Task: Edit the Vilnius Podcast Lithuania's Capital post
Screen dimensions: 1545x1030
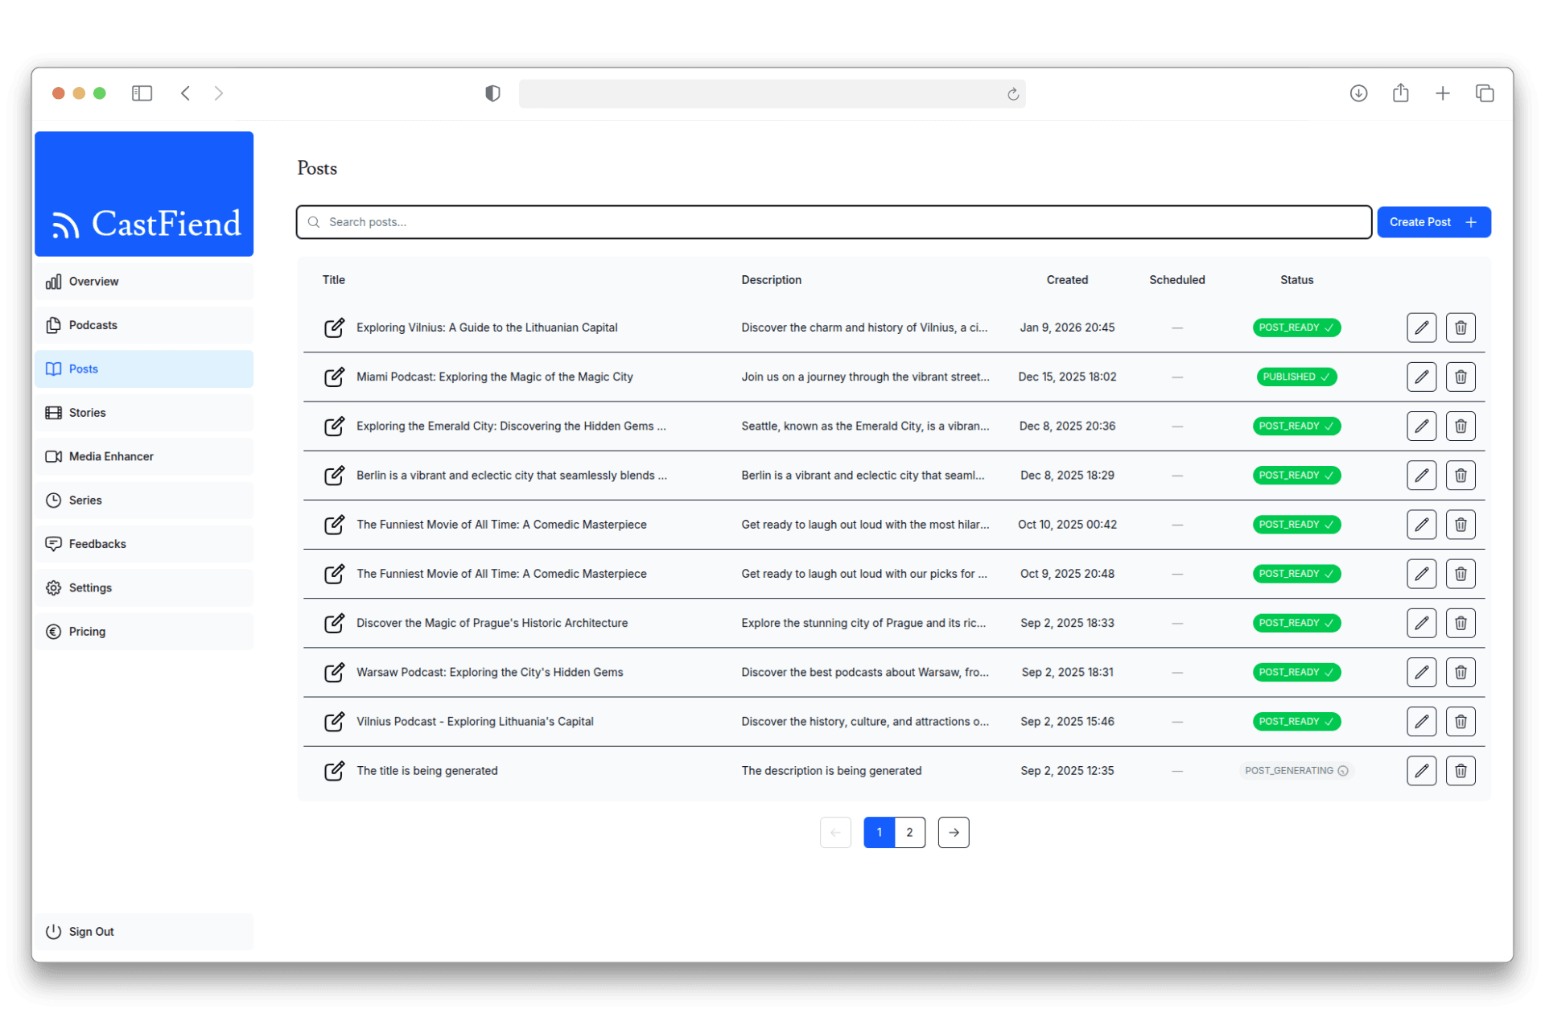Action: [x=1421, y=722]
